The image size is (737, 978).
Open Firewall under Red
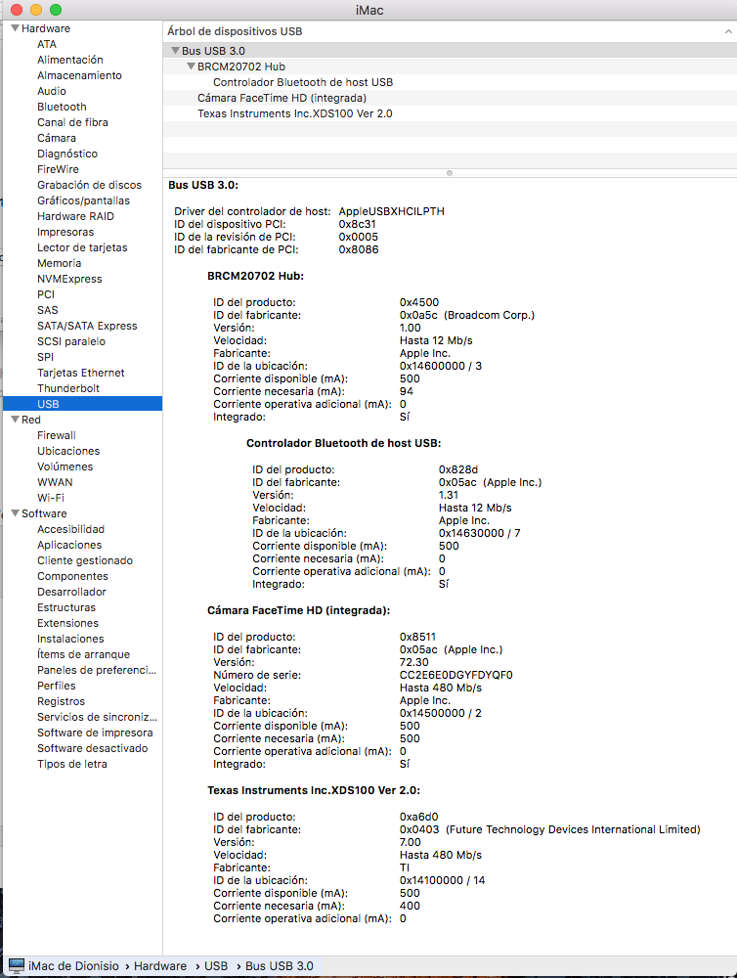[x=56, y=435]
